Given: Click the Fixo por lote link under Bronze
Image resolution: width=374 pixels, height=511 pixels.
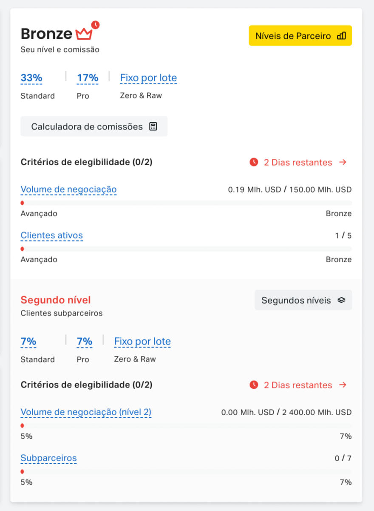Looking at the screenshot, I should (148, 78).
